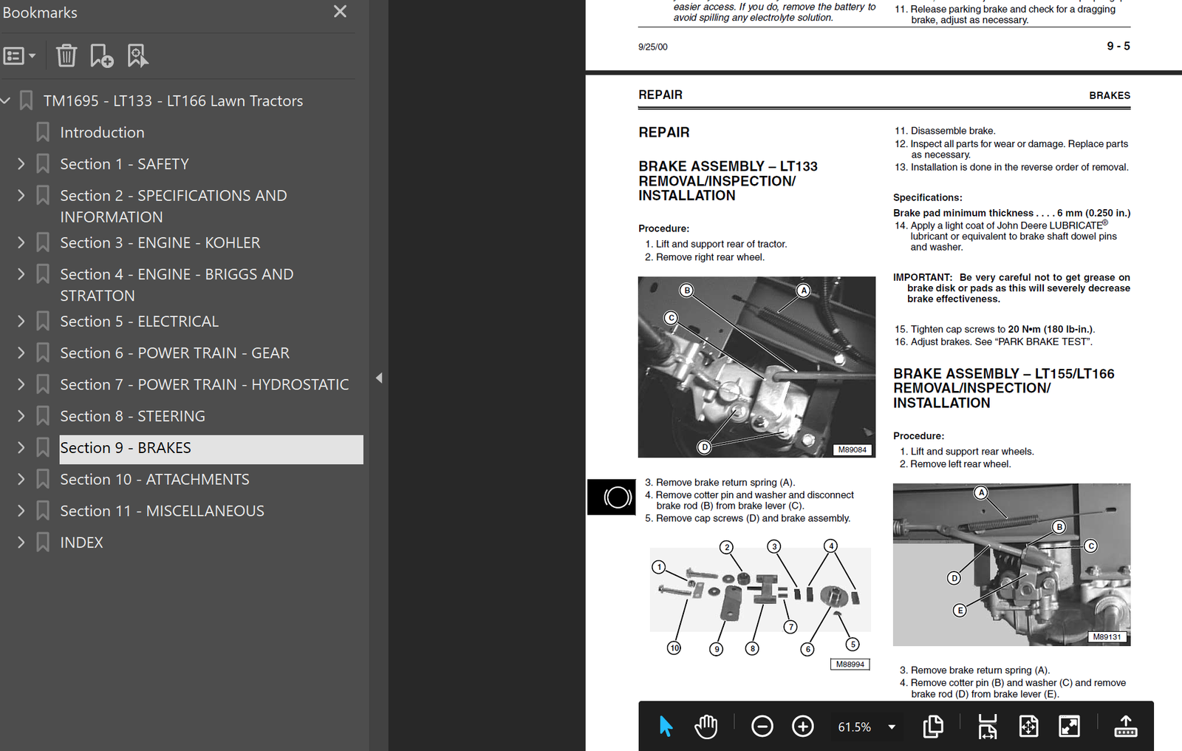Select Section 9 - BRAKES bookmark
Viewport: 1182px width, 751px height.
point(211,449)
